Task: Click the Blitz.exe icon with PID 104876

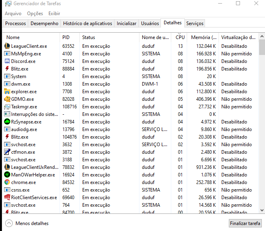Action: pyautogui.click(x=7, y=137)
